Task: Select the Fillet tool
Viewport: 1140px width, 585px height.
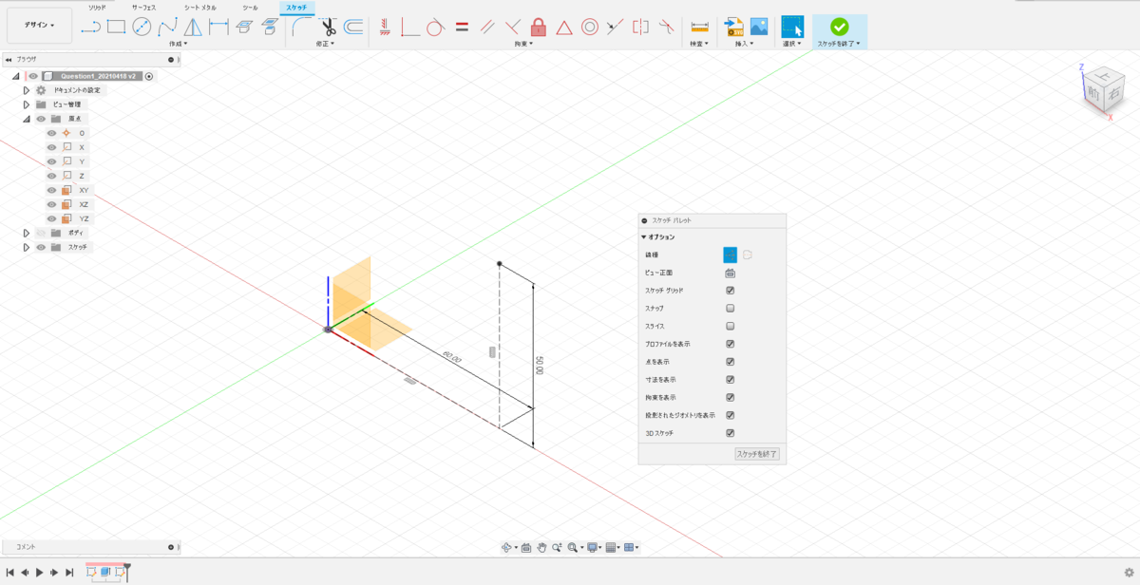Action: [303, 27]
